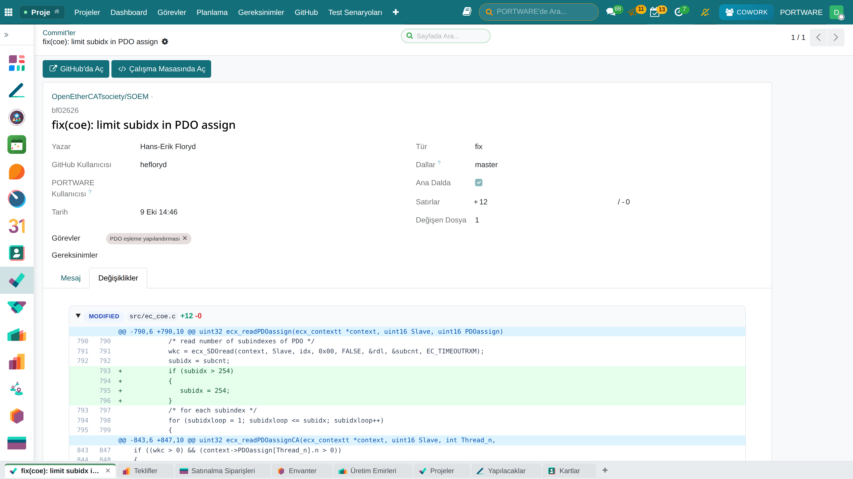Open the green calendar sidebar app
Screen dimensions: 853x479
point(17,144)
